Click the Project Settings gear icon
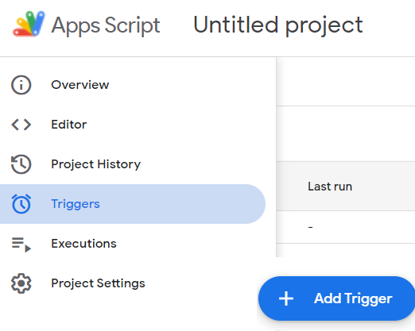415x331 pixels. [21, 283]
